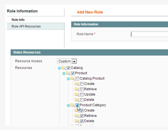Image resolution: width=168 pixels, height=130 pixels.
Task: Collapse the Catalog tree node
Action: pos(59,68)
